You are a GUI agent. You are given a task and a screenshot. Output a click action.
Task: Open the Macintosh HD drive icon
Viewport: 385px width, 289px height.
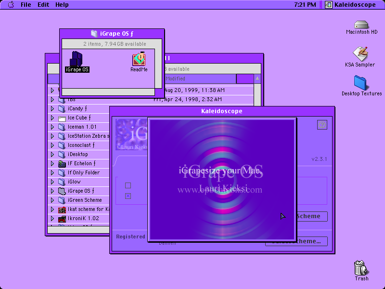pyautogui.click(x=361, y=25)
